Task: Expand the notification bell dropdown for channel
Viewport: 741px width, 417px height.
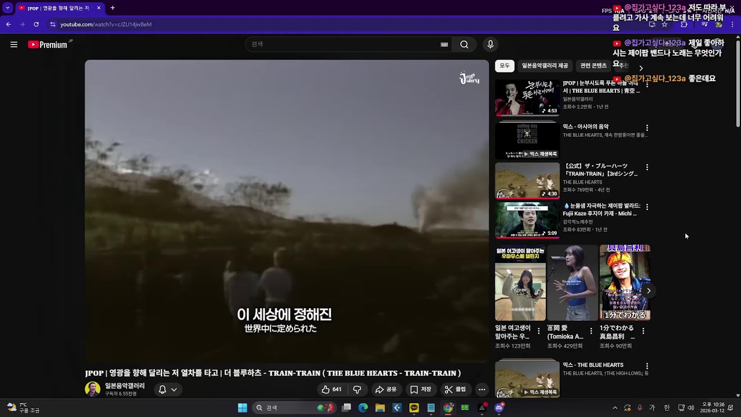Action: click(x=167, y=390)
